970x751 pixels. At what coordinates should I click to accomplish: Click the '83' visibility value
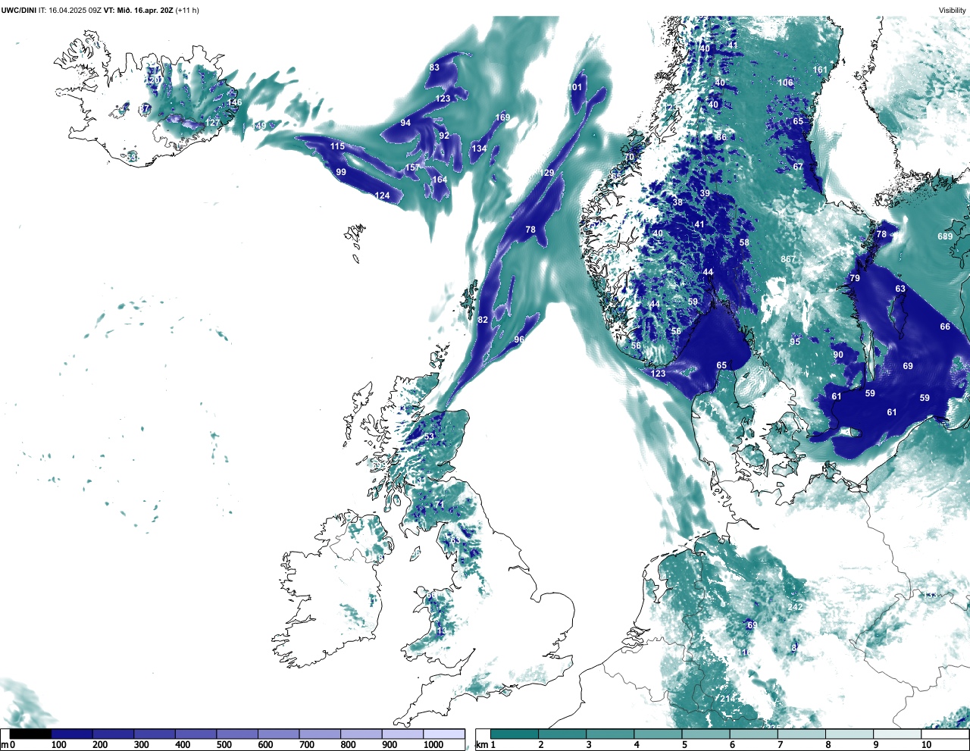click(x=434, y=67)
